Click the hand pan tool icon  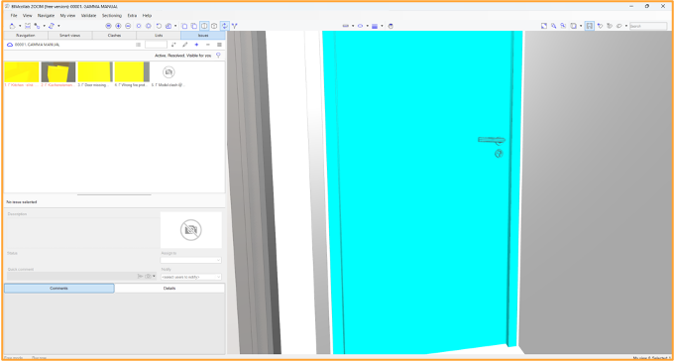coord(391,26)
